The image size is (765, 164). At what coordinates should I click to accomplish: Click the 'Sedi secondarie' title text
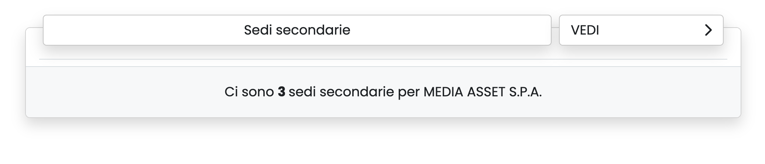coord(297,30)
